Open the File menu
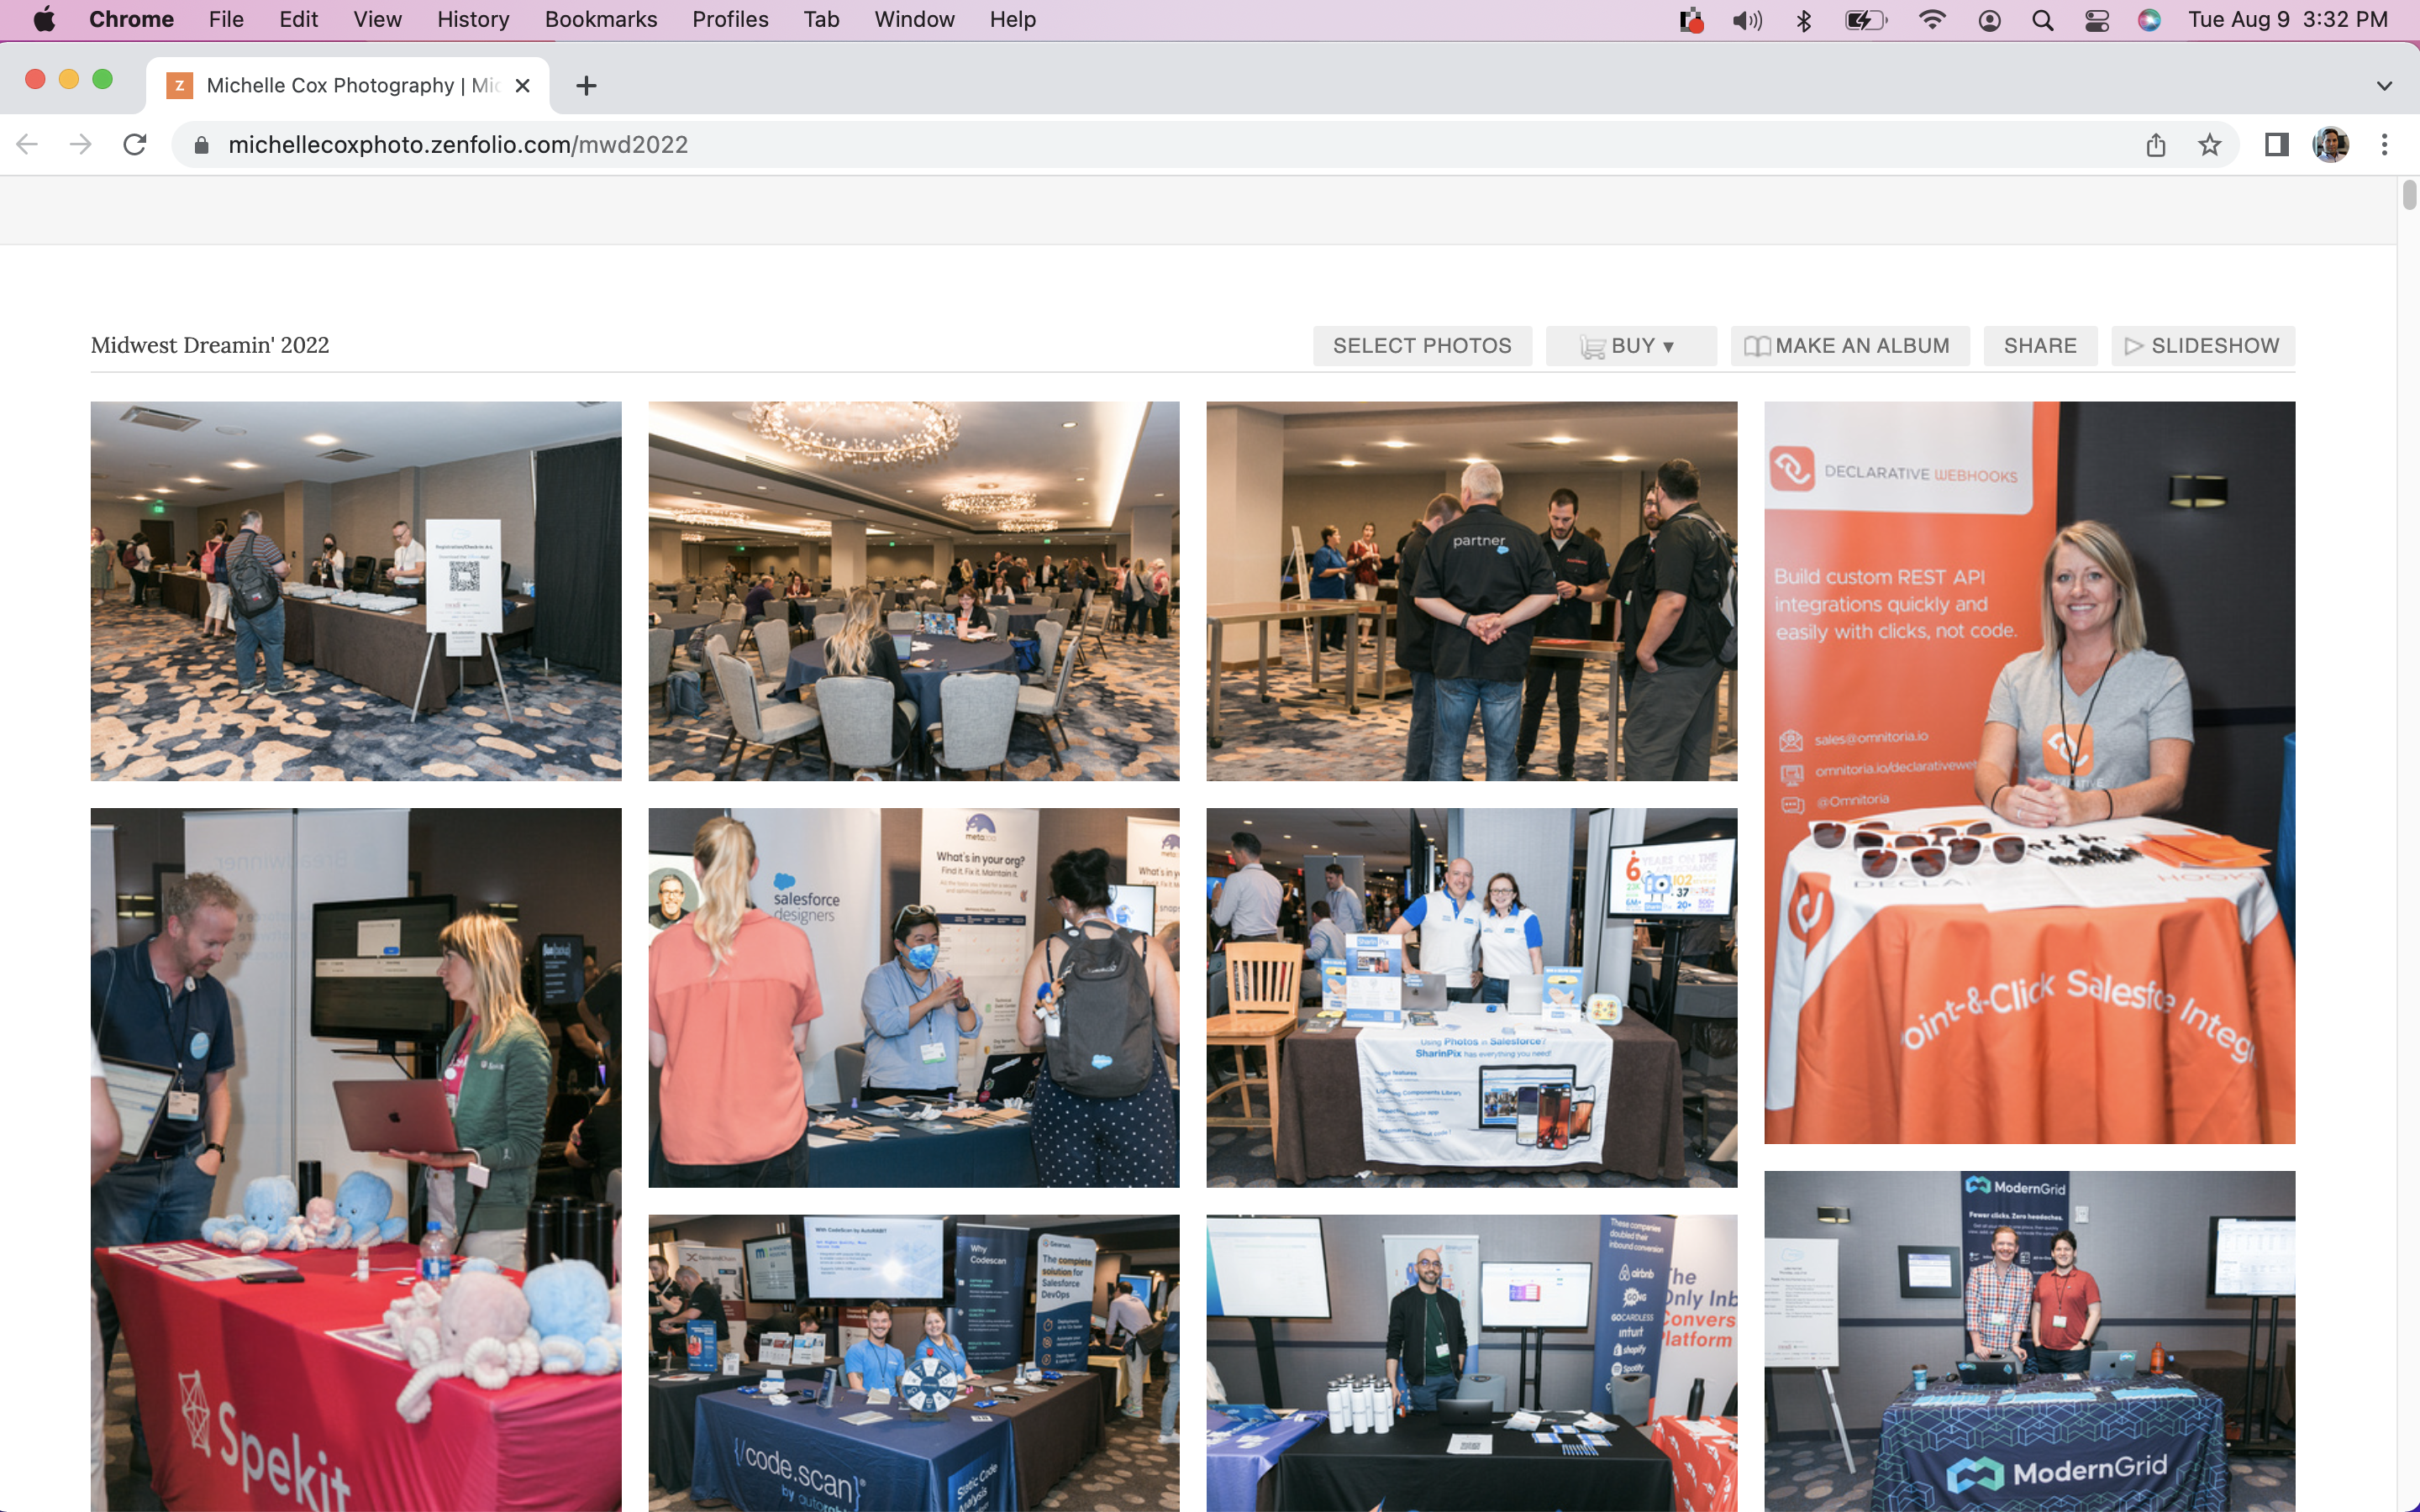The width and height of the screenshot is (2420, 1512). 226,20
